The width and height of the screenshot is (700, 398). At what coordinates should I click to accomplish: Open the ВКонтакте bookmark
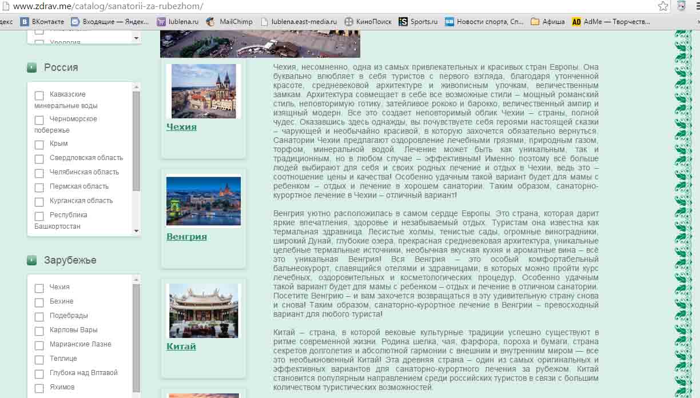(x=43, y=22)
